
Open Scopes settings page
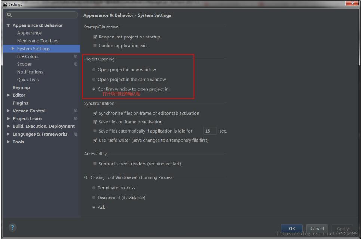coord(24,64)
